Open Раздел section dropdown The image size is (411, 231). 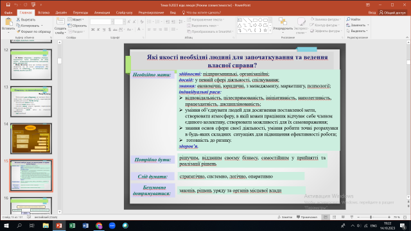pos(77,31)
